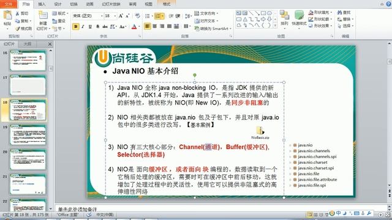Select the oval shape in gallery
Screen dimensions: 392x220
[x=269, y=13]
